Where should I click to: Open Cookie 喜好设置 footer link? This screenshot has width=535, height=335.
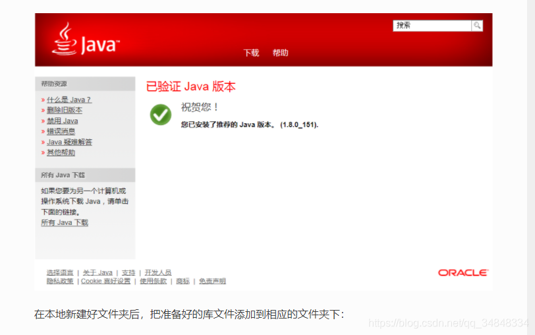[x=106, y=281]
